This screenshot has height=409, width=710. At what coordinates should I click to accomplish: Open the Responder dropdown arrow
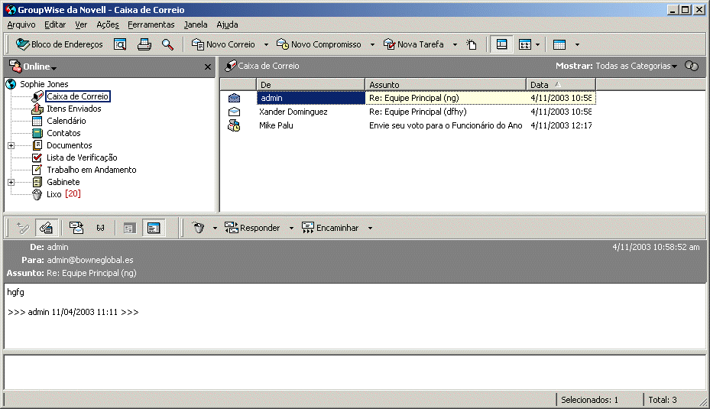pyautogui.click(x=292, y=228)
